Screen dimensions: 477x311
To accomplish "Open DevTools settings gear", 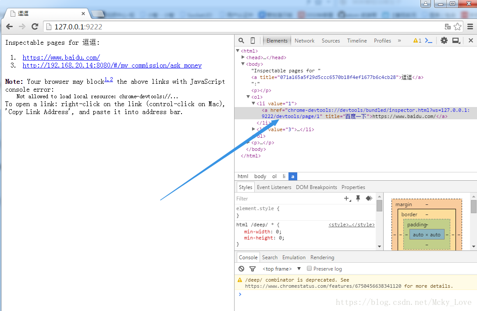I will point(444,40).
